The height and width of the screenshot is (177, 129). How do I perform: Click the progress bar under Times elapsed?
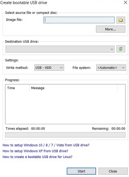(65, 135)
